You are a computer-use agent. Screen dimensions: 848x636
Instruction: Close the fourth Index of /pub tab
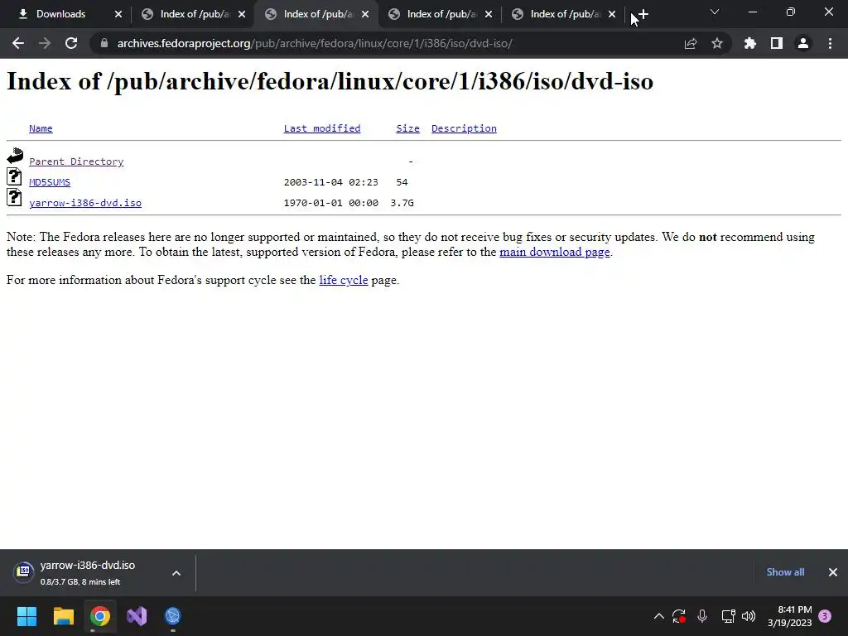489,15
